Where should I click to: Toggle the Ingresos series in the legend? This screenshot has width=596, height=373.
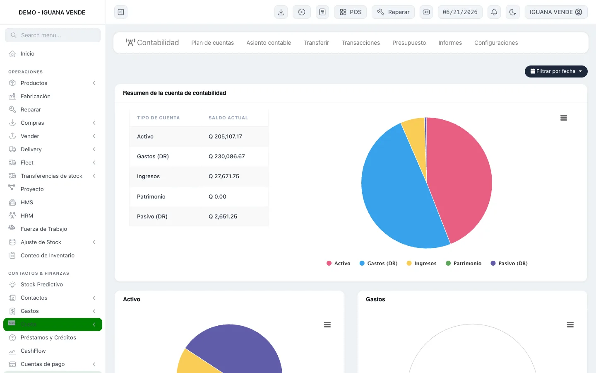(x=422, y=263)
